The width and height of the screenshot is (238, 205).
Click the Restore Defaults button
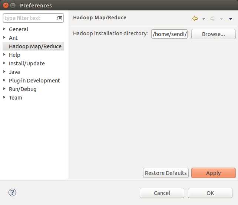tap(166, 173)
